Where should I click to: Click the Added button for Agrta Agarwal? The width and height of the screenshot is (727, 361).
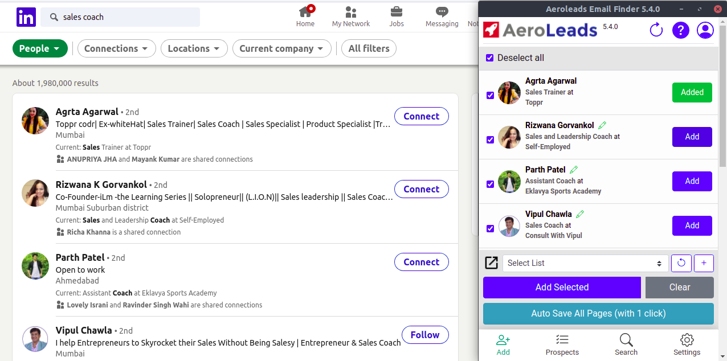click(692, 92)
